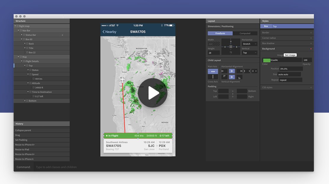Choose right horizontal alignment icon

pos(239,71)
